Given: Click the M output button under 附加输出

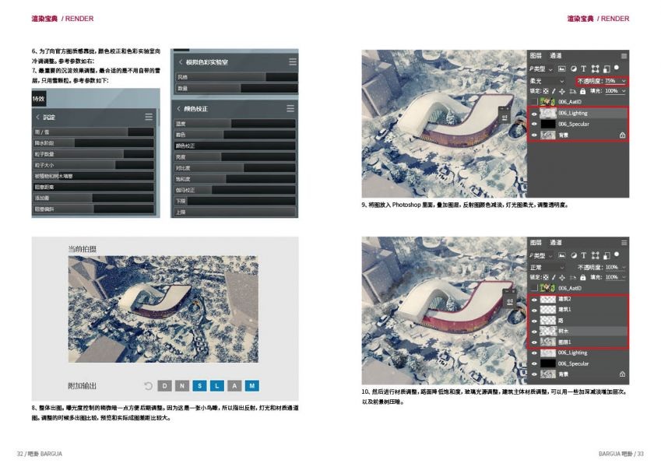Looking at the screenshot, I should tap(251, 385).
